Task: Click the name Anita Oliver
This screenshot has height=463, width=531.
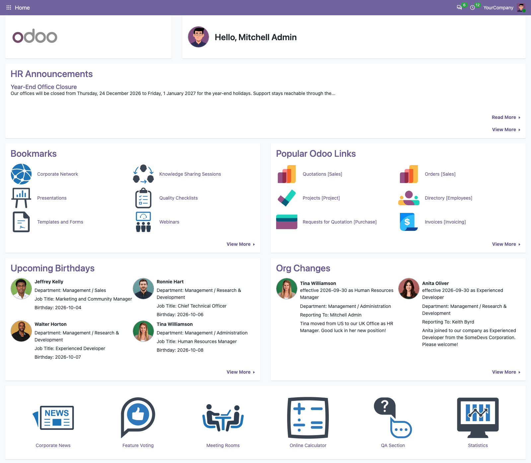Action: tap(435, 283)
